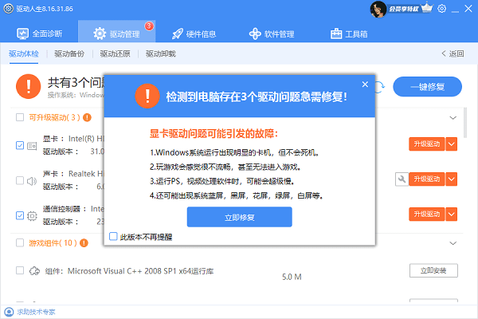Screen dimensions: 478x319
Task: Click the large orange alert icon in main window
Action: tap(29, 86)
